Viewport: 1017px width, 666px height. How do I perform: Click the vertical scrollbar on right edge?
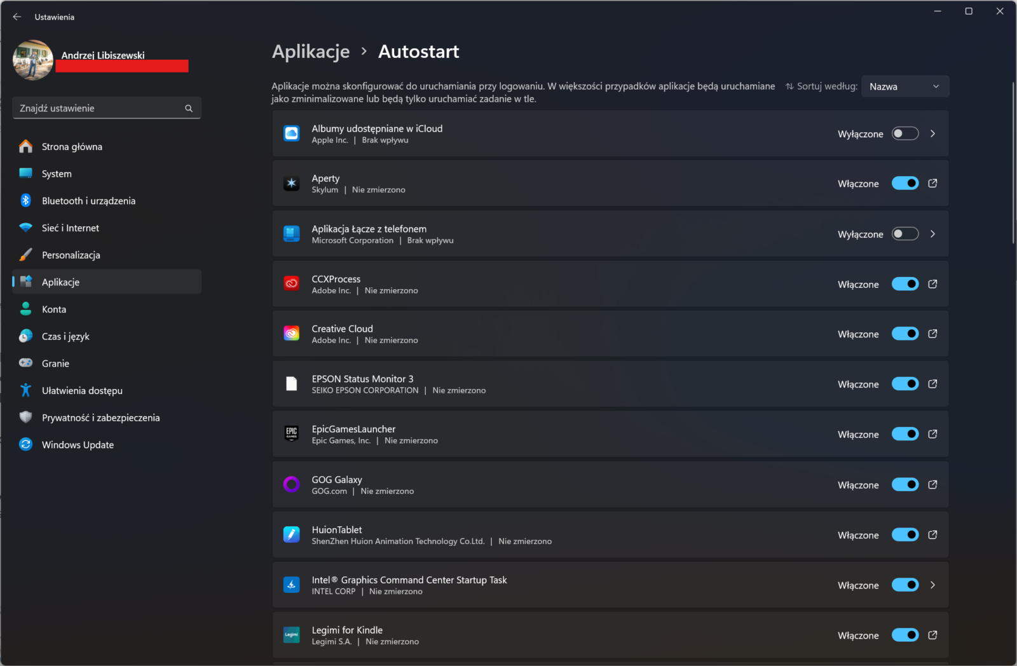(1013, 163)
